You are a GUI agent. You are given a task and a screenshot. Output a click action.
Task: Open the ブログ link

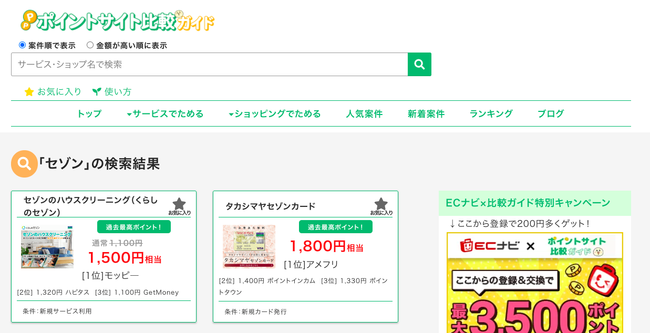[551, 113]
